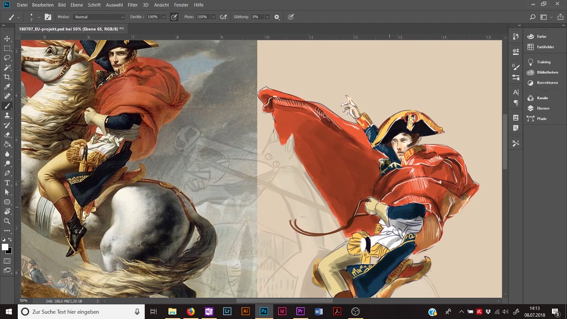The width and height of the screenshot is (567, 319).
Task: Toggle pressure control for opacity (Deckkr.)
Action: point(174,17)
